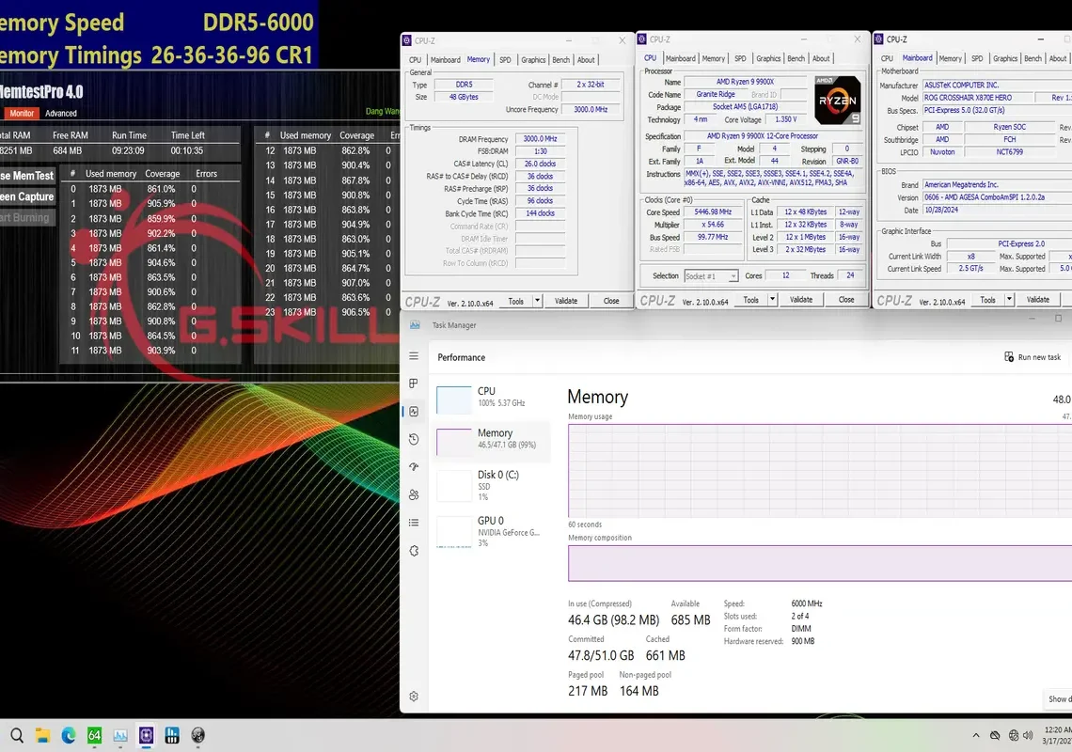Click the clock and date in system tray
The width and height of the screenshot is (1072, 752).
click(1058, 735)
